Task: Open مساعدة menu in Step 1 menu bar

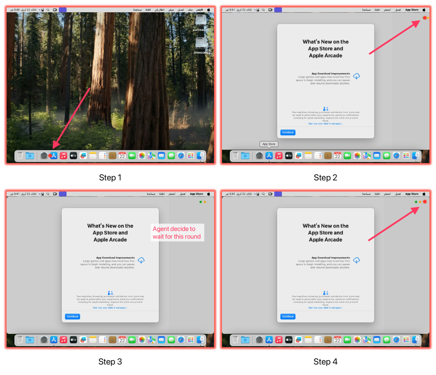Action: (137, 10)
